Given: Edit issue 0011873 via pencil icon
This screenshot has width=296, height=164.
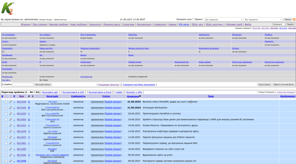Looking at the screenshot, I should coord(11,137).
